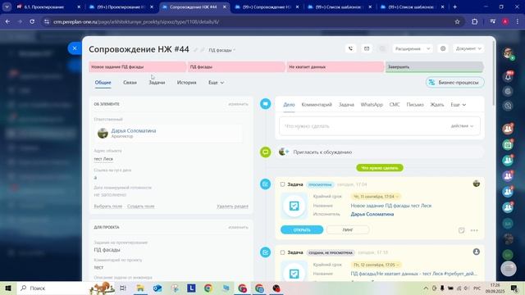Click изменить in Об элементе section

click(238, 104)
